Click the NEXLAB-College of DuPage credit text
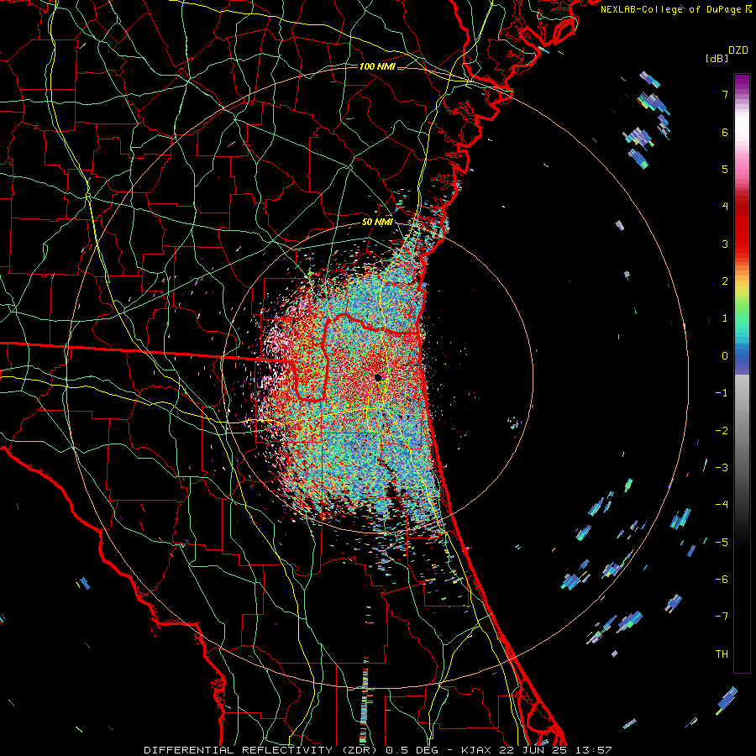The width and height of the screenshot is (756, 756). coord(675,9)
